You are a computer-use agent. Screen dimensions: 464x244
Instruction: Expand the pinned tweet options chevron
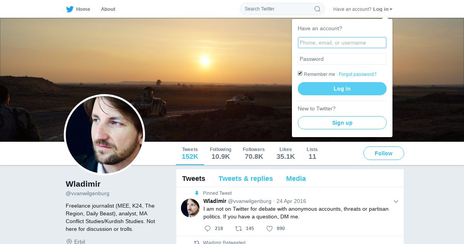tap(396, 201)
